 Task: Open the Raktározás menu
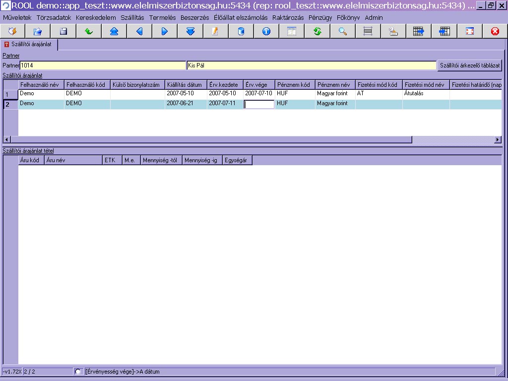pos(288,17)
